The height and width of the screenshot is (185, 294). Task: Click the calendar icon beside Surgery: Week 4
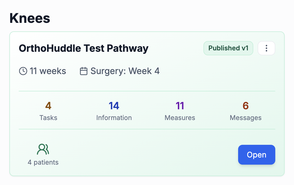tap(83, 71)
